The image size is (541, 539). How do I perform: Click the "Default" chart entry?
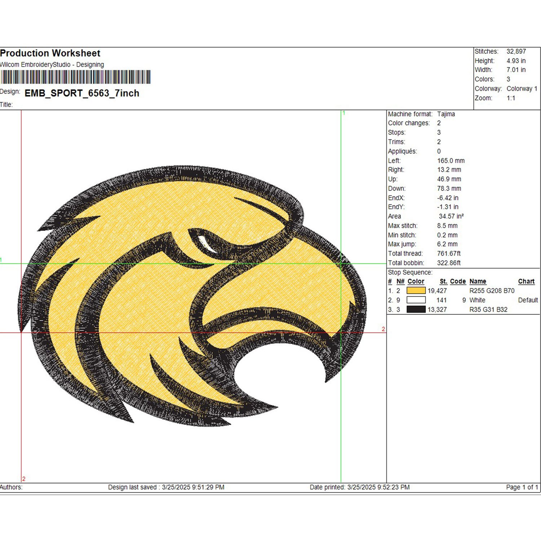528,300
